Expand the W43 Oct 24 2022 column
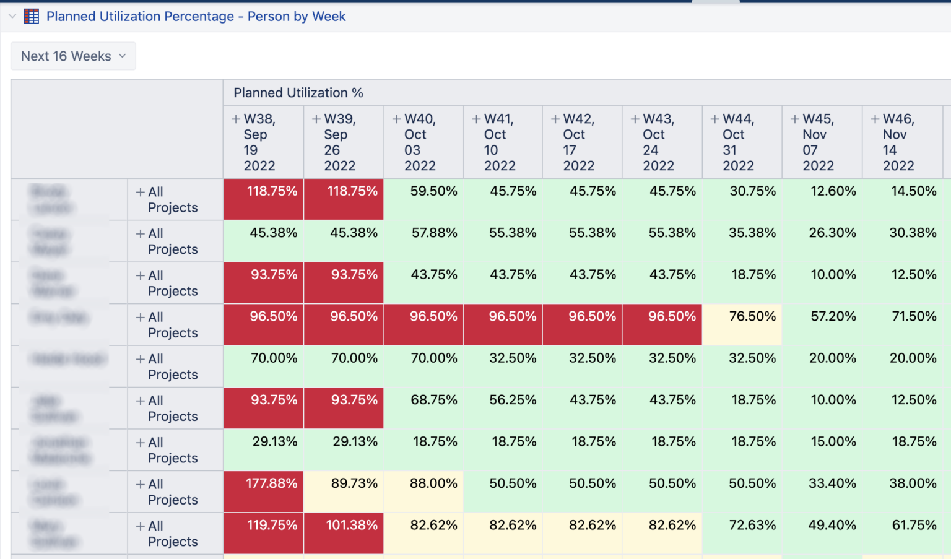This screenshot has height=559, width=951. (x=634, y=118)
